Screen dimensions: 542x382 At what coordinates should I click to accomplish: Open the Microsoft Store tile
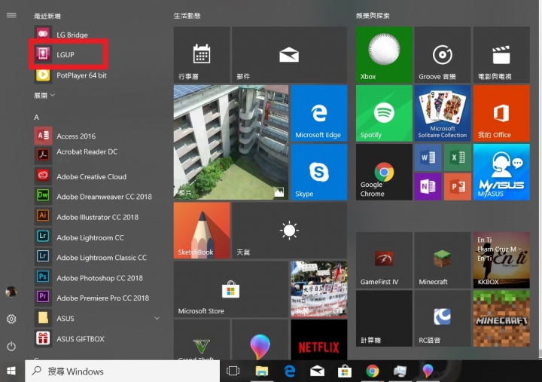pos(231,289)
